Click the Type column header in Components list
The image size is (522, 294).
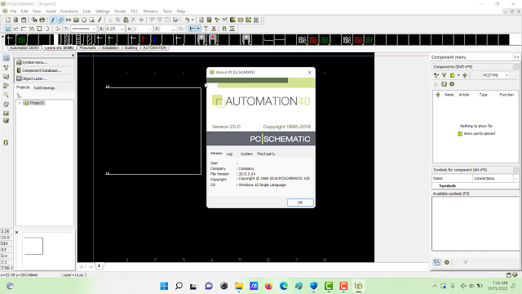tap(483, 95)
